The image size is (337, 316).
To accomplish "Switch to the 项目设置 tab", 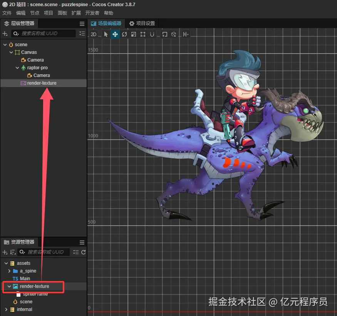I will pos(142,23).
